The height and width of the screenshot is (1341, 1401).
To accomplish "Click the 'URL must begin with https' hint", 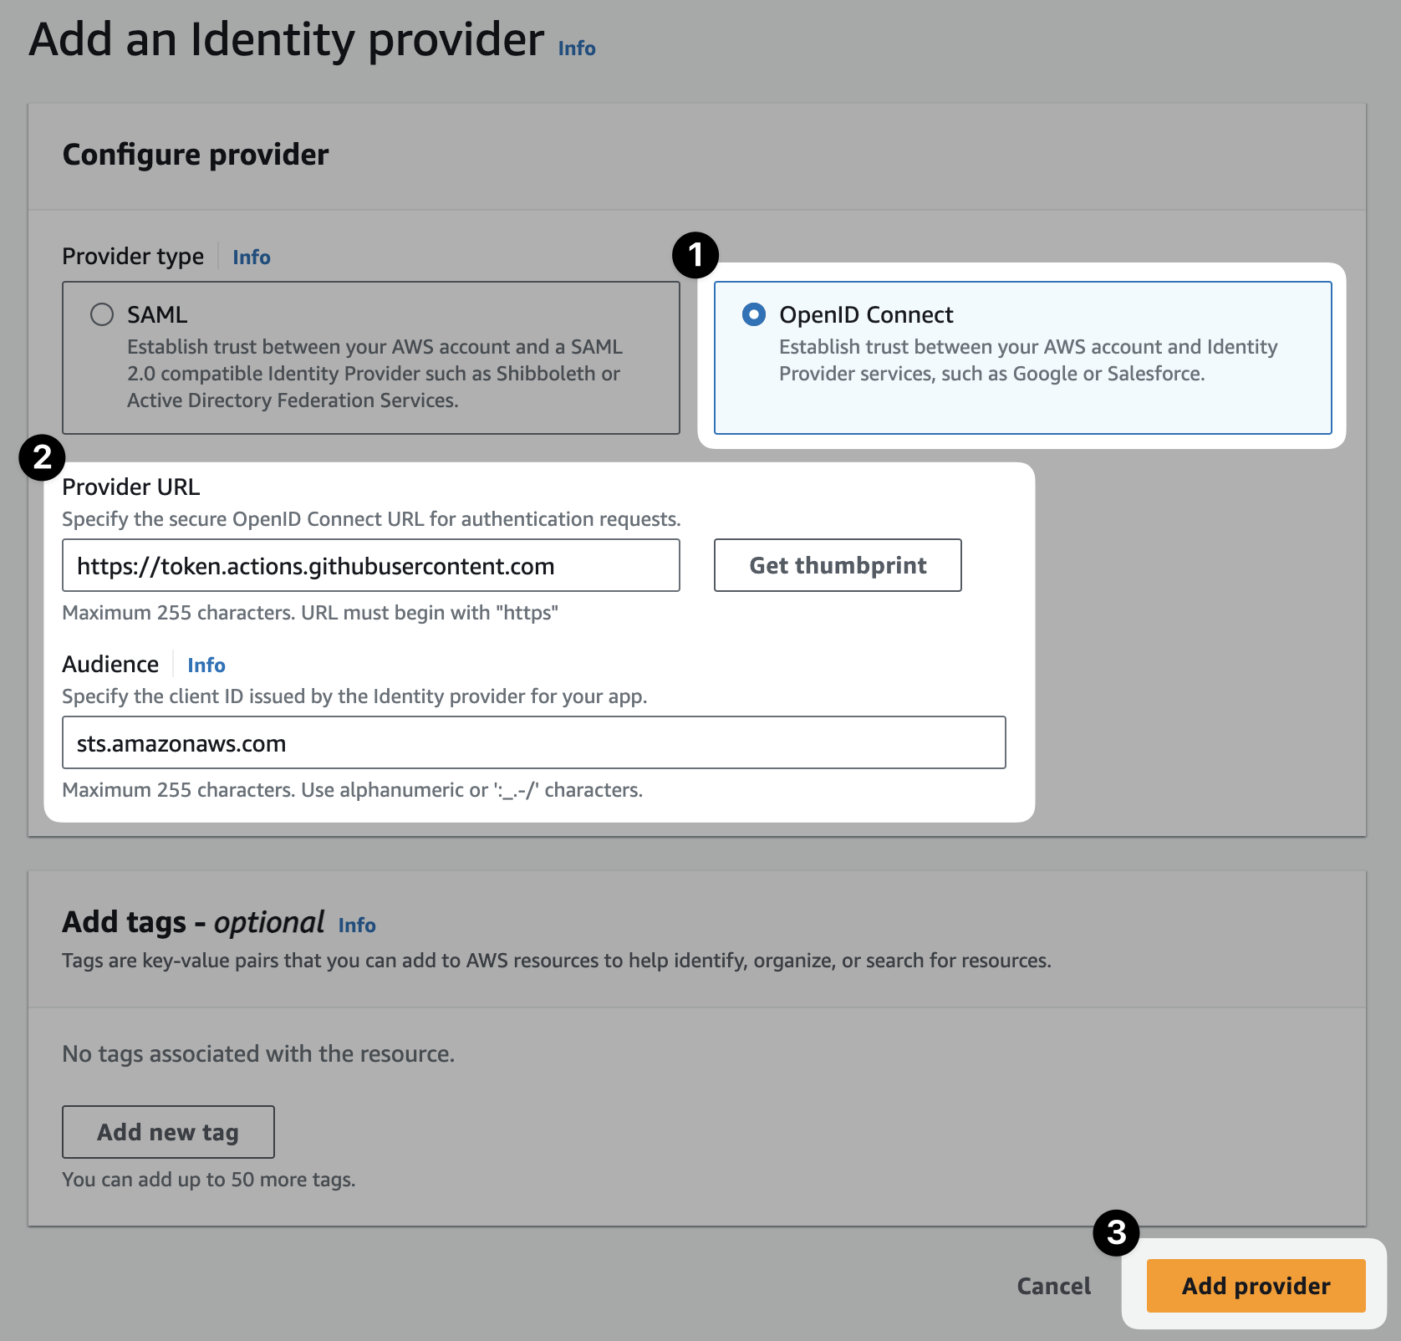I will [x=310, y=613].
